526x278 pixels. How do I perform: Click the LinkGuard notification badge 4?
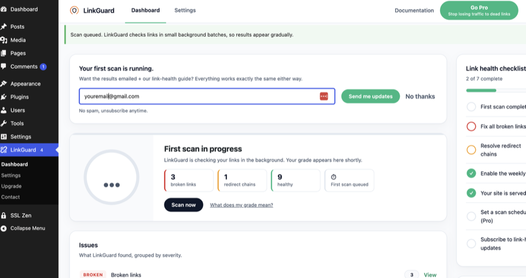tap(41, 150)
